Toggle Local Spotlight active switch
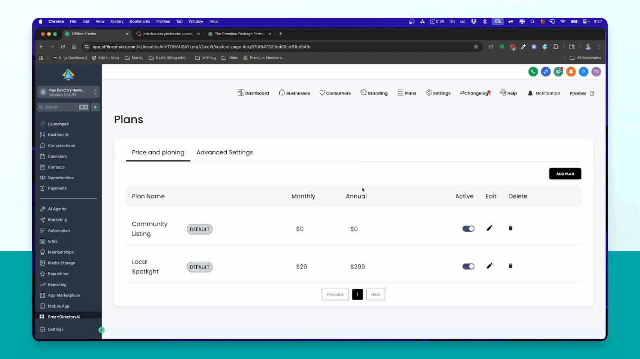 pyautogui.click(x=468, y=266)
